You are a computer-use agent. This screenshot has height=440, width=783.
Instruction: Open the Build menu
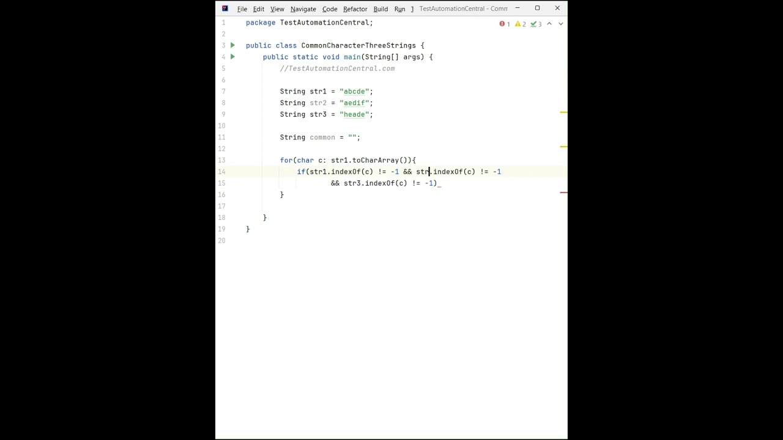380,9
